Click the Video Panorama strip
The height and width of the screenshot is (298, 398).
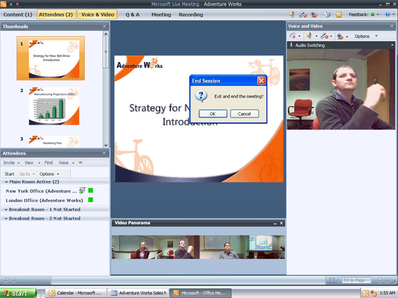(198, 247)
